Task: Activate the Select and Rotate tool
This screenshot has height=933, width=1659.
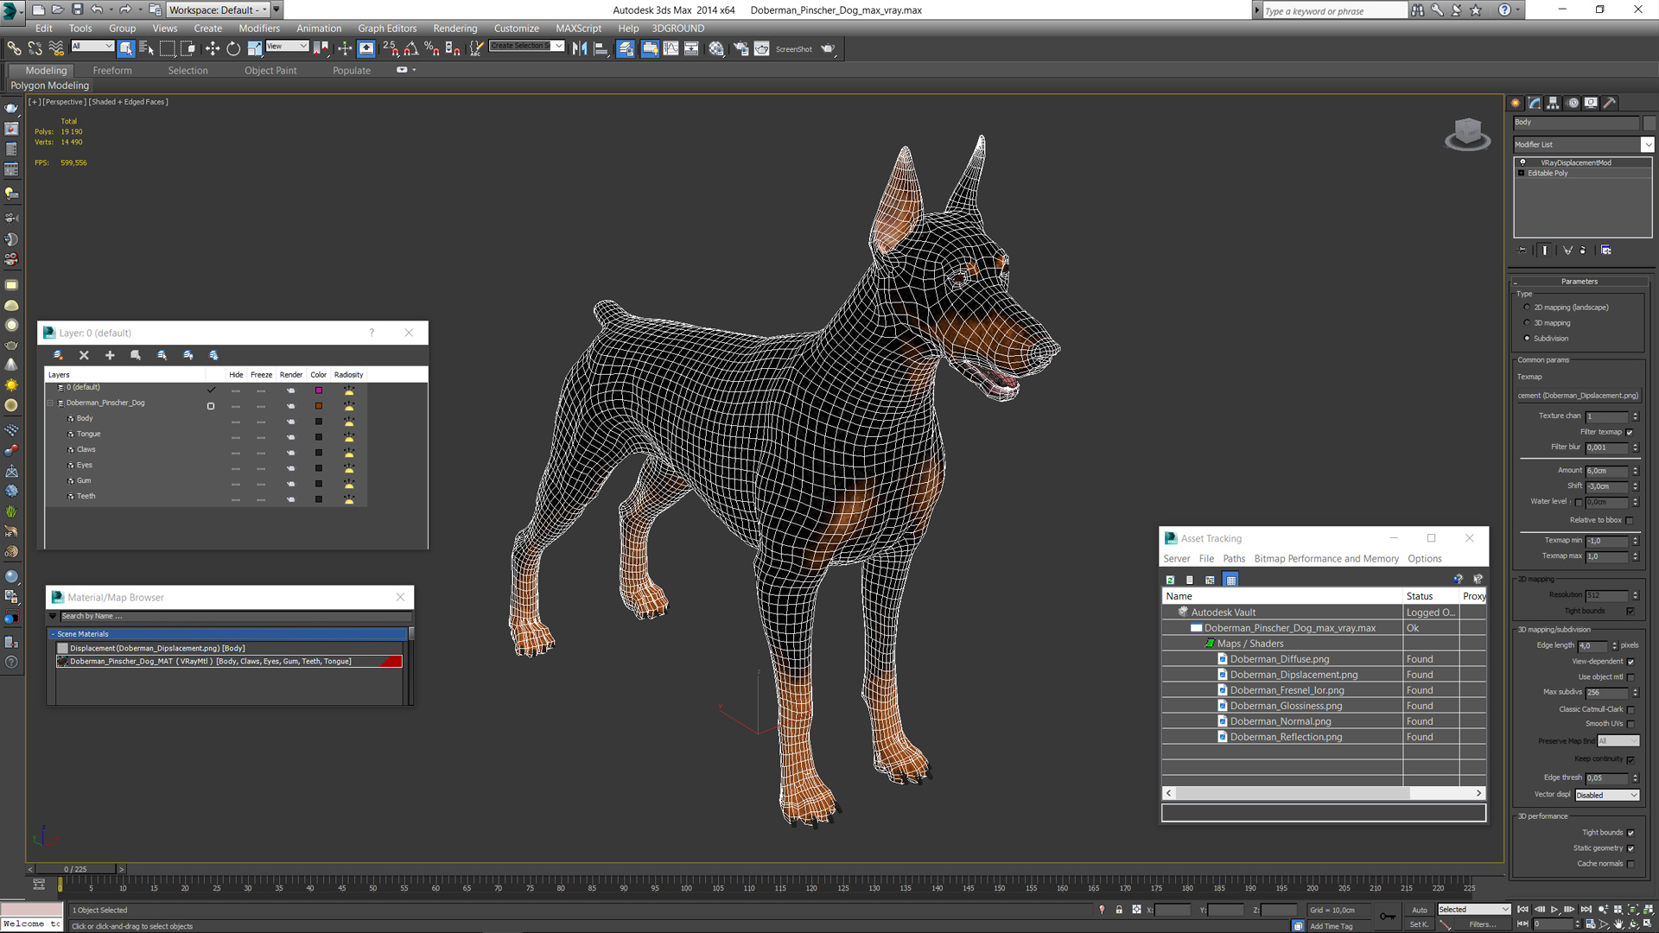Action: 233,48
